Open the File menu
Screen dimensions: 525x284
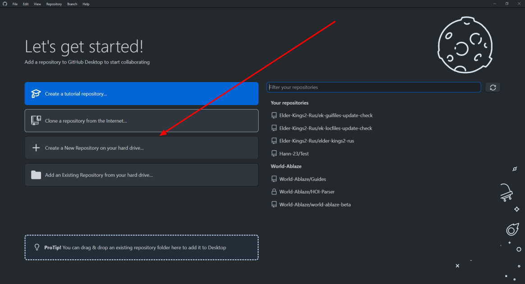(15, 4)
